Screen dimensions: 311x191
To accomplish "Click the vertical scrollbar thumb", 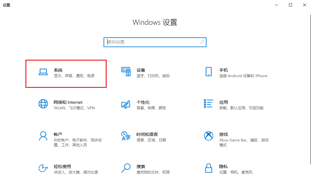I will [x=310, y=89].
